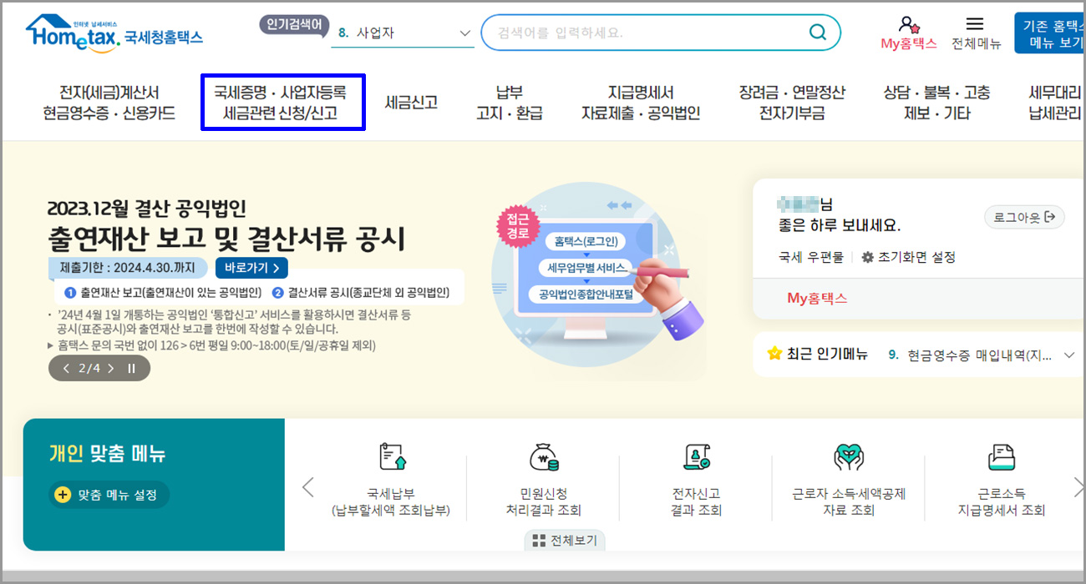Click the 바로가기 banner button
This screenshot has width=1086, height=584.
coord(251,268)
